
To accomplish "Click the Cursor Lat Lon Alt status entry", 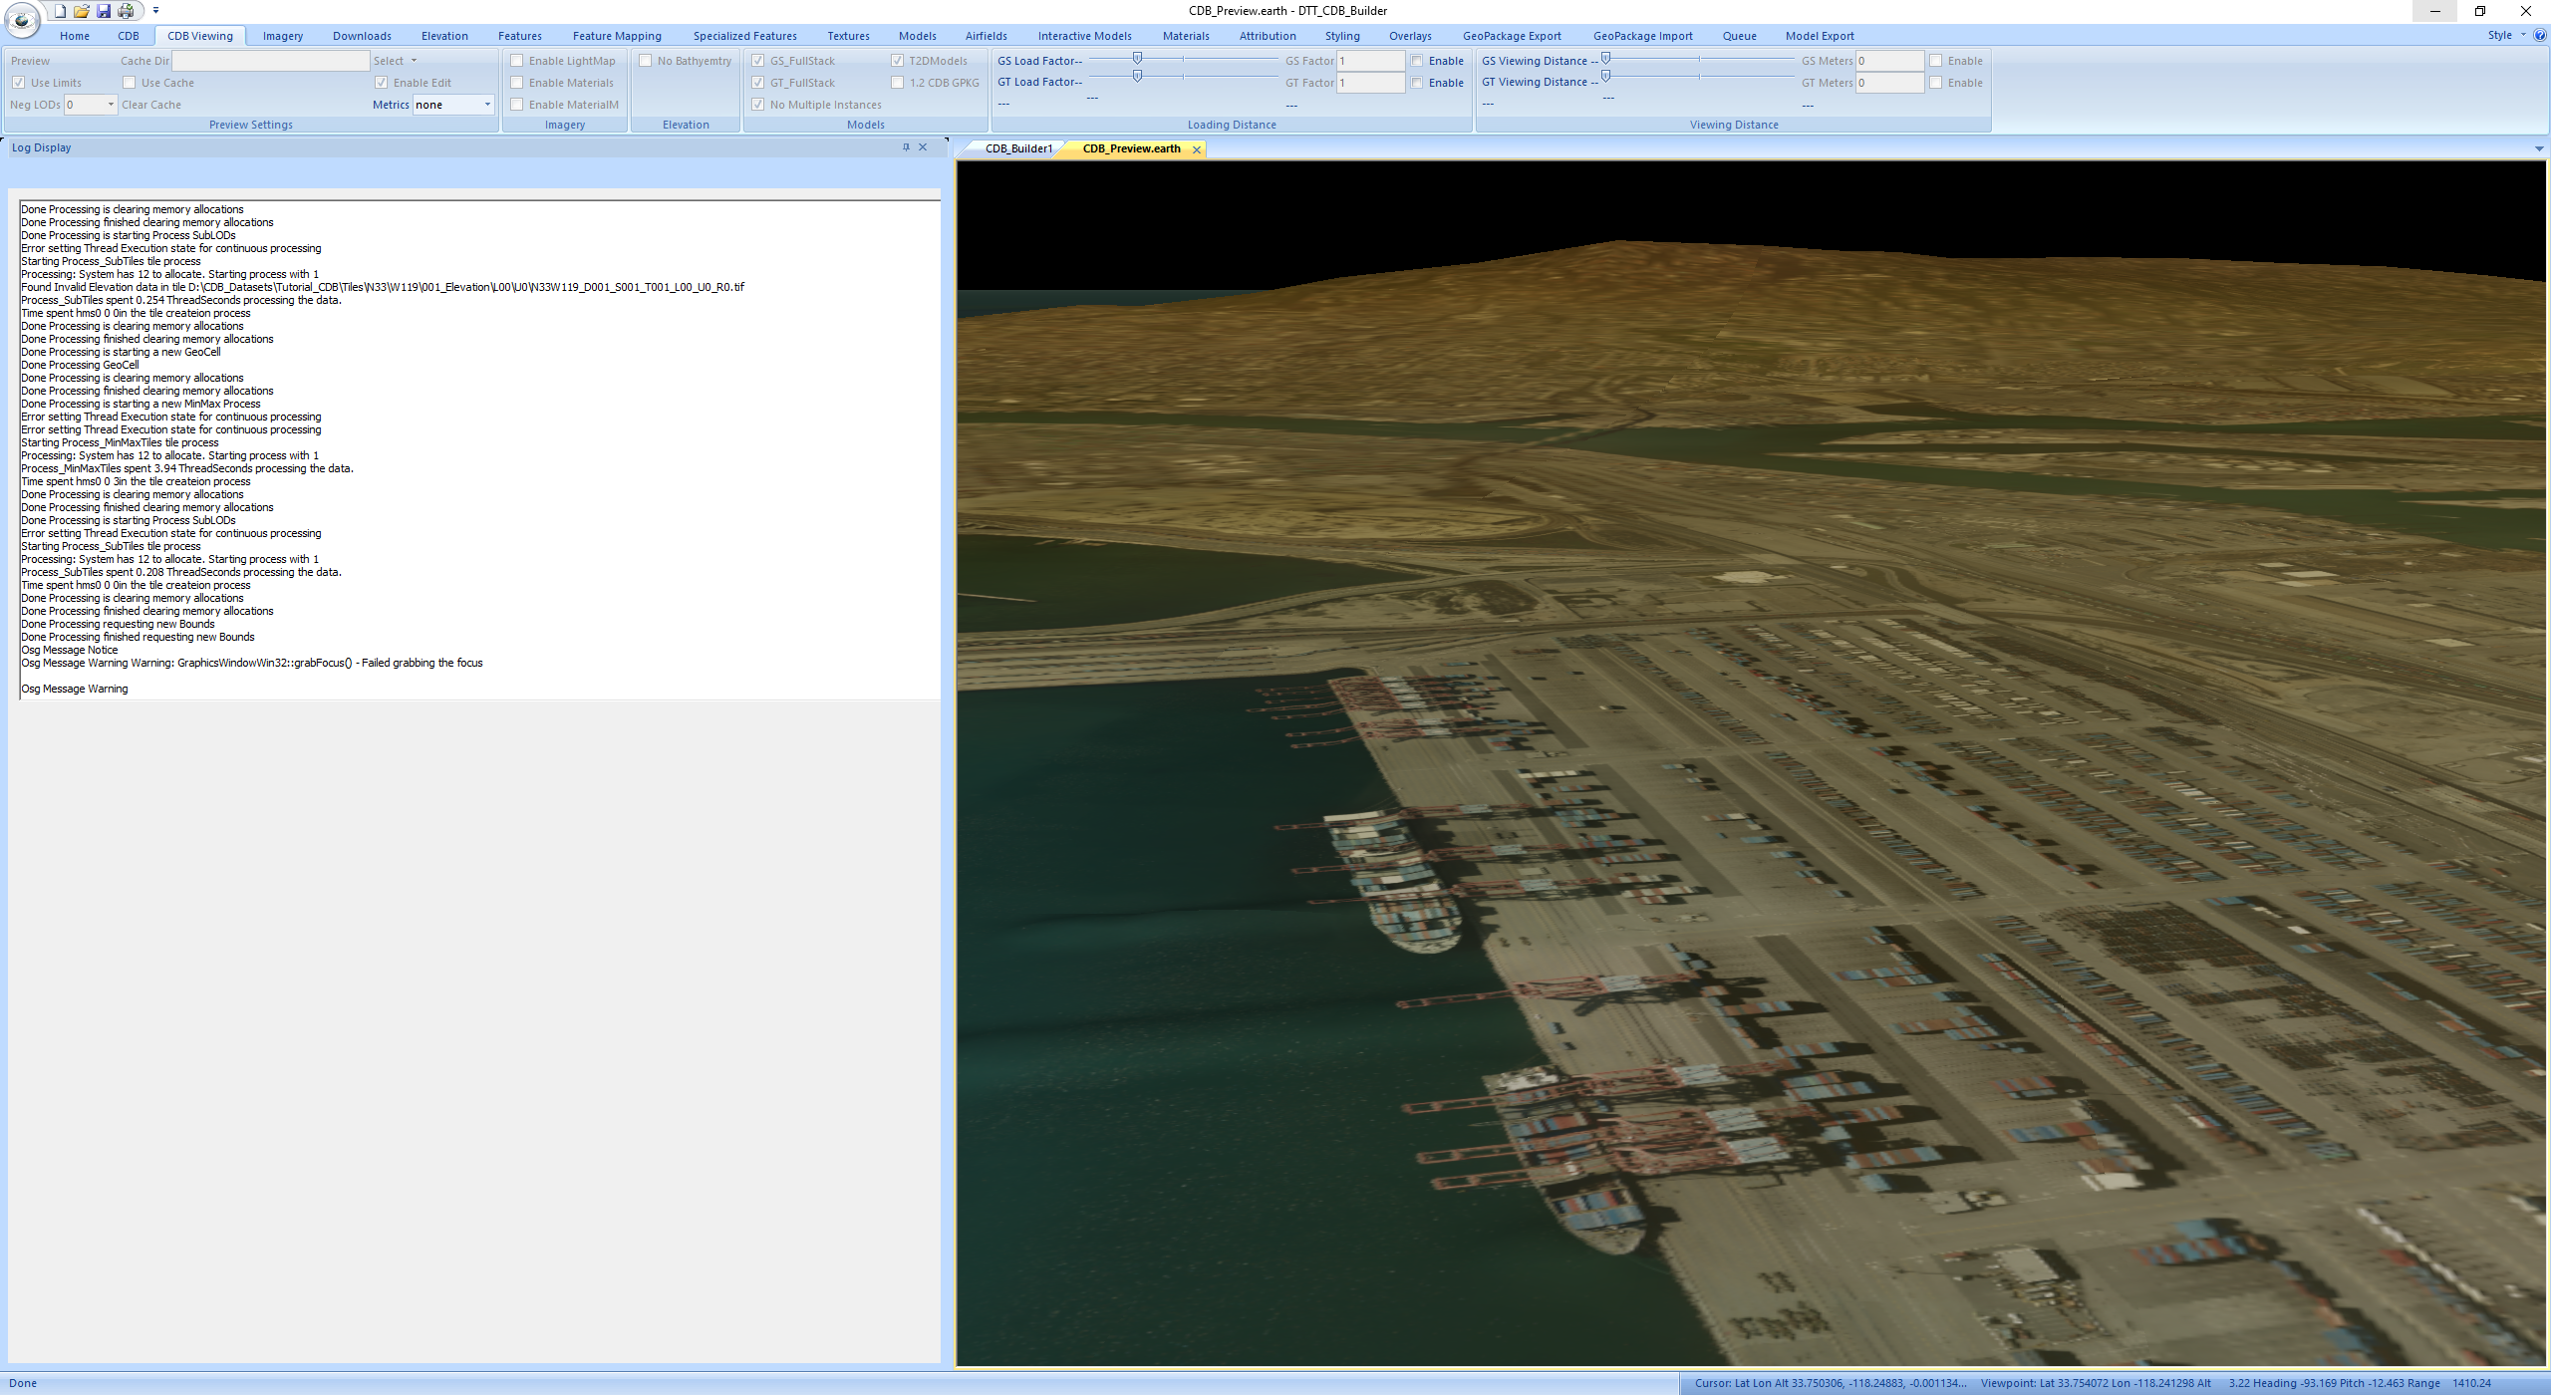I will pos(1831,1383).
